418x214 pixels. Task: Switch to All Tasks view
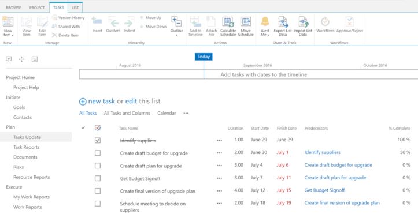coord(88,113)
